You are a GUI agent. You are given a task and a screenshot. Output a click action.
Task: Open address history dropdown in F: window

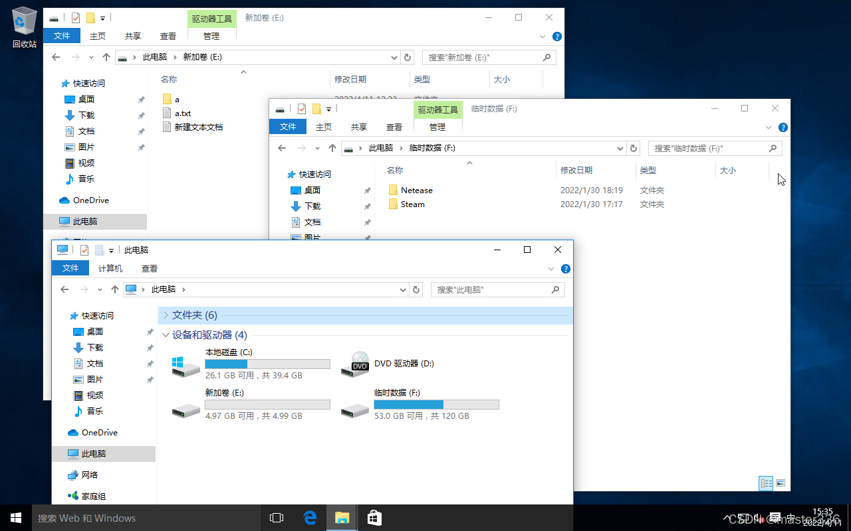click(620, 148)
